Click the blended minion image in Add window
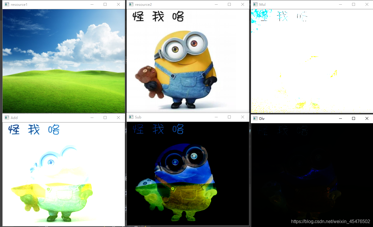Image resolution: width=373 pixels, height=227 pixels. 64,174
